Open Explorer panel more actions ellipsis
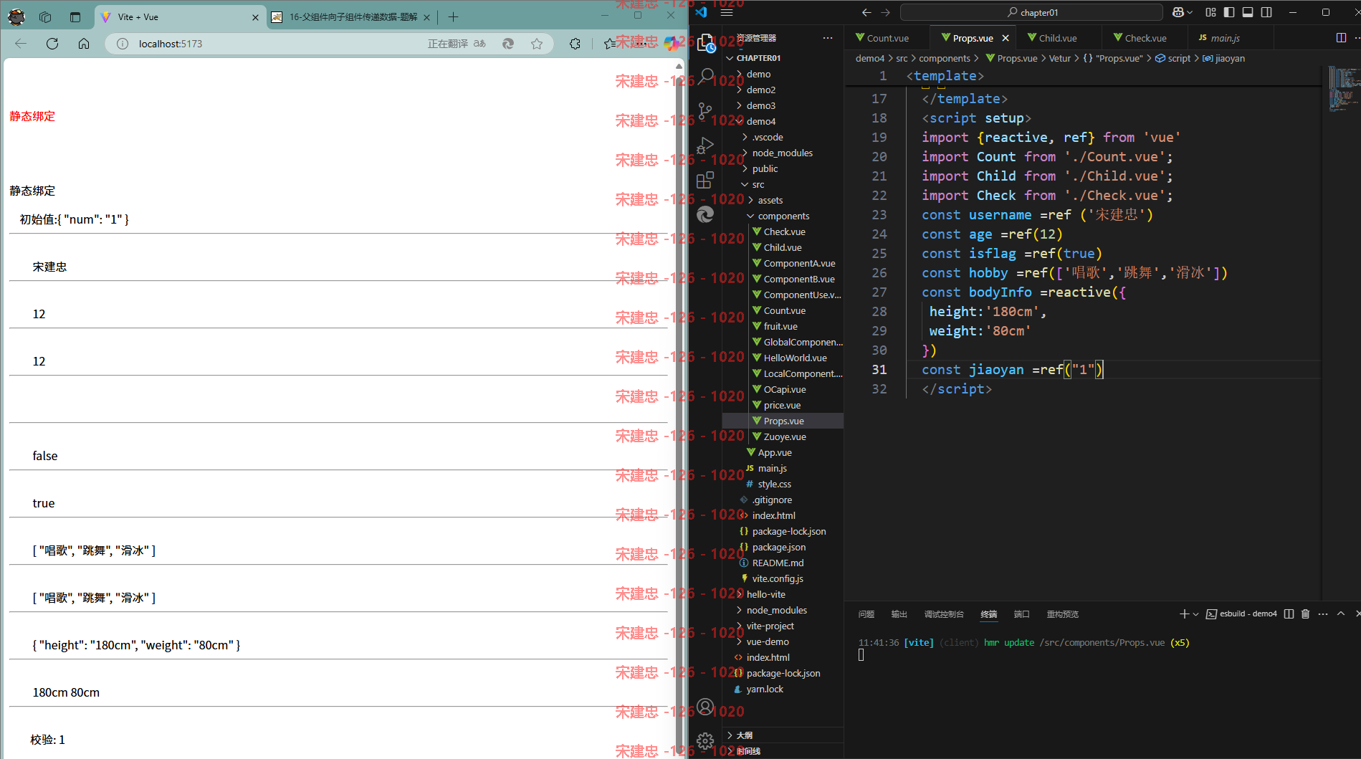The width and height of the screenshot is (1361, 759). (x=828, y=38)
